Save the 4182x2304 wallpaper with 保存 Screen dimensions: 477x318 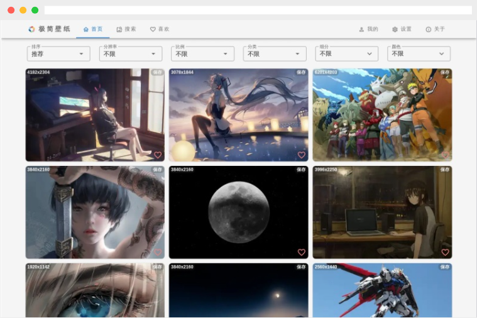(157, 72)
